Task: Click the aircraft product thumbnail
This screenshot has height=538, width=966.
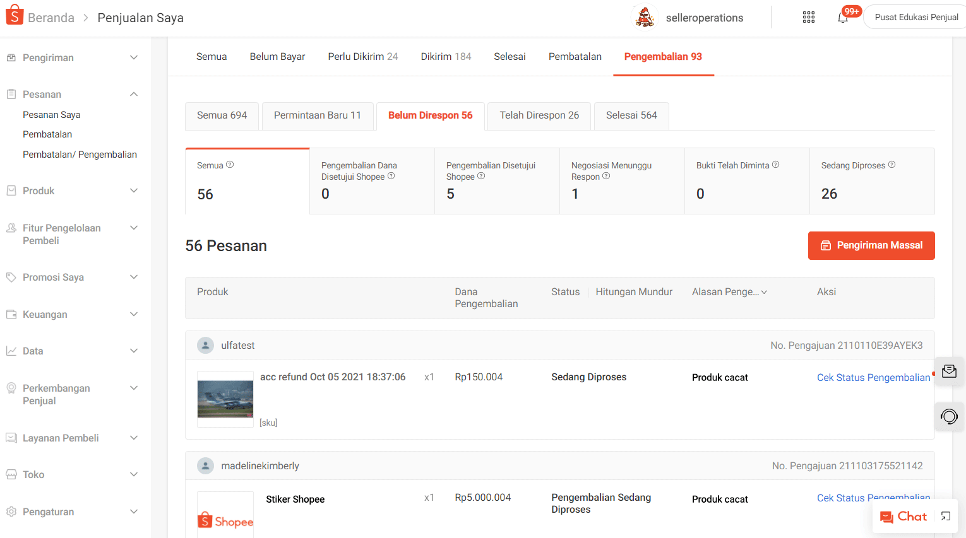Action: [225, 399]
